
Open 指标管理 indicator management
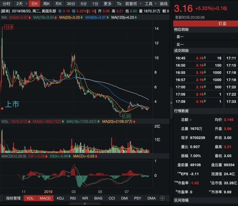[x=13, y=199]
